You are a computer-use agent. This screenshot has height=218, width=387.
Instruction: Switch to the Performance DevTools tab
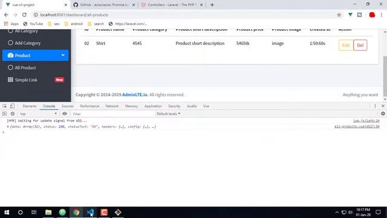click(x=89, y=106)
